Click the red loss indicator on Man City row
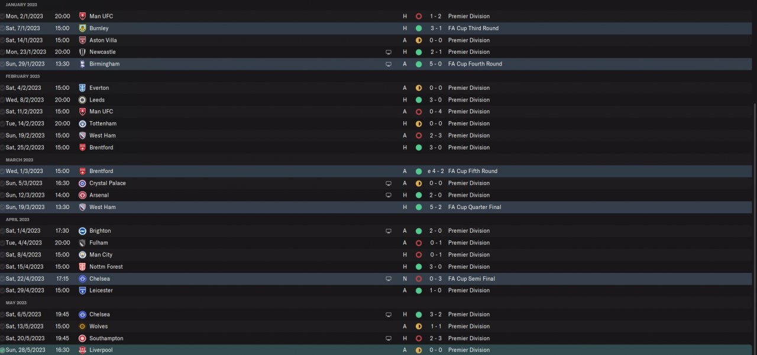 coord(419,255)
